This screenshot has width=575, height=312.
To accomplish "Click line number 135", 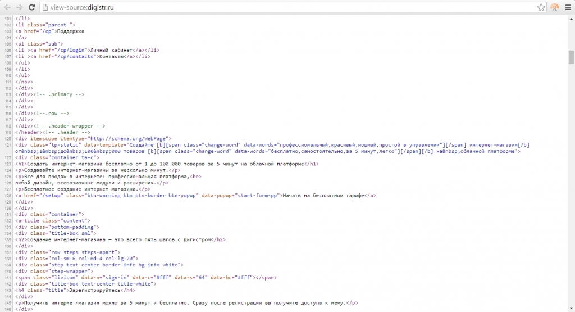I will [x=8, y=239].
